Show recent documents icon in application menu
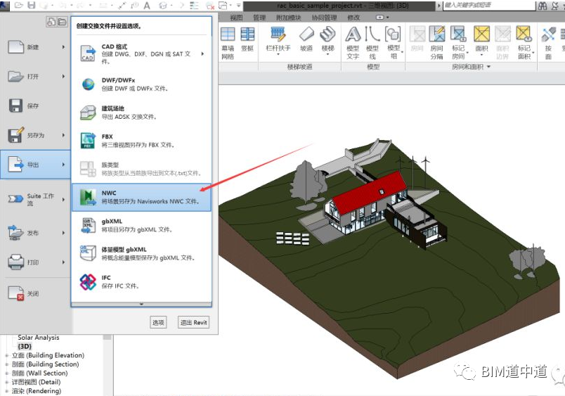The height and width of the screenshot is (396, 565). pos(51,22)
